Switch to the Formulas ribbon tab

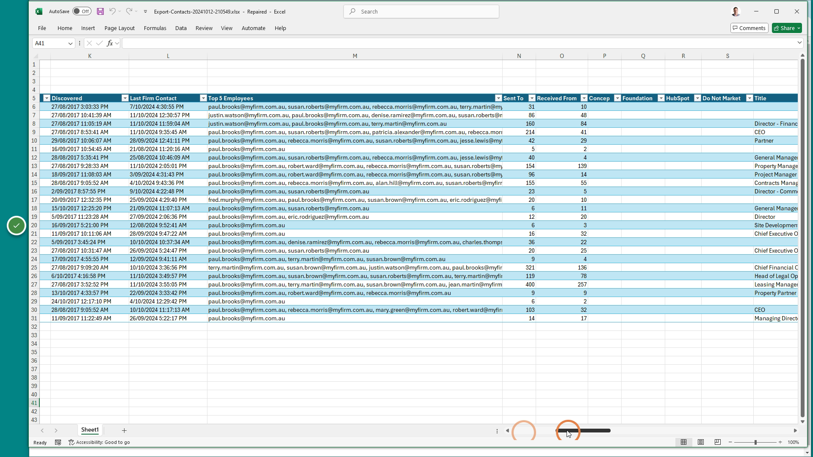pyautogui.click(x=155, y=28)
